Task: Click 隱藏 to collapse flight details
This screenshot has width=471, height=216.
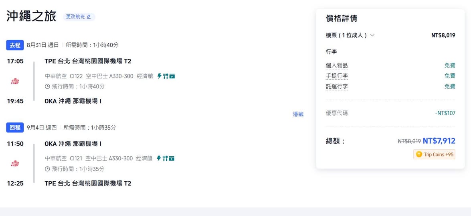Action: pos(298,114)
